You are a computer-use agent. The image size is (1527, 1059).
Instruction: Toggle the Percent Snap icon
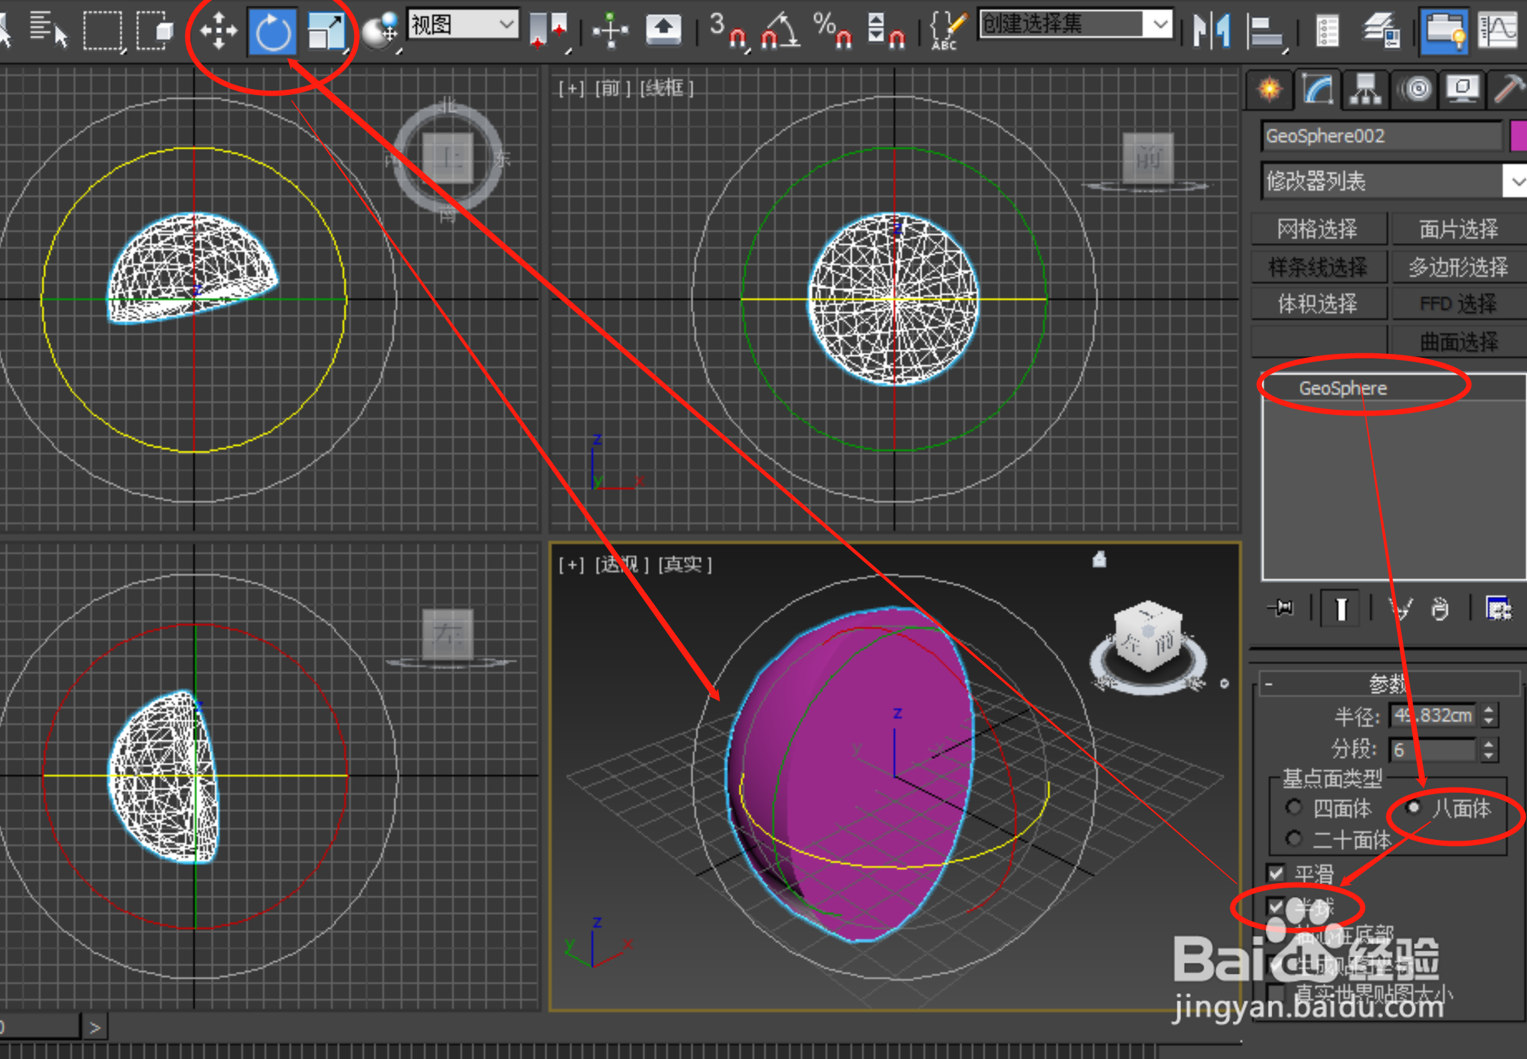point(833,30)
